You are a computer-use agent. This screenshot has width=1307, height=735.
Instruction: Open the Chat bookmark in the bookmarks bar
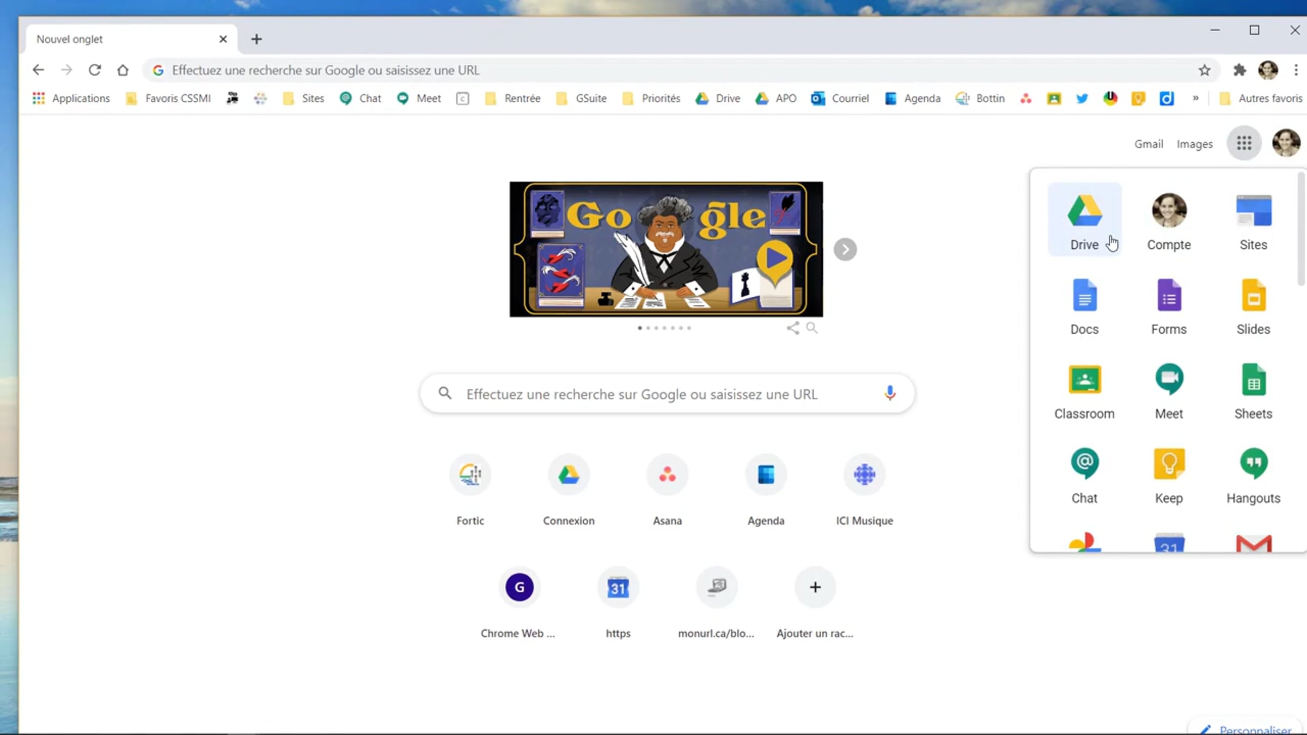tap(360, 99)
